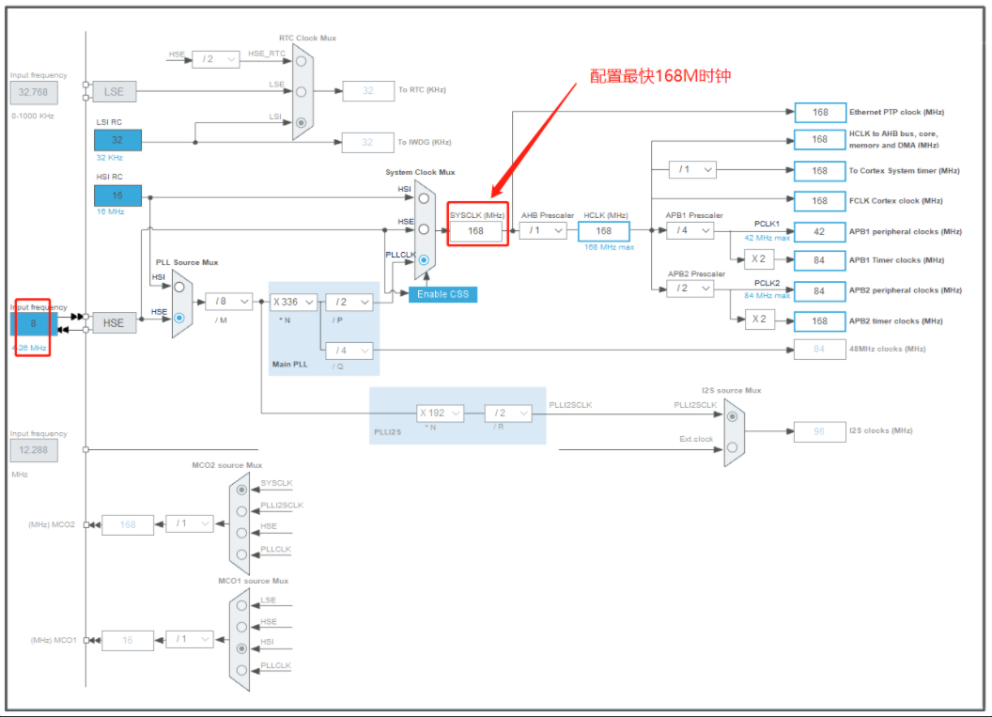The width and height of the screenshot is (992, 717).
Task: Click the Enable CSS button
Action: 444,293
